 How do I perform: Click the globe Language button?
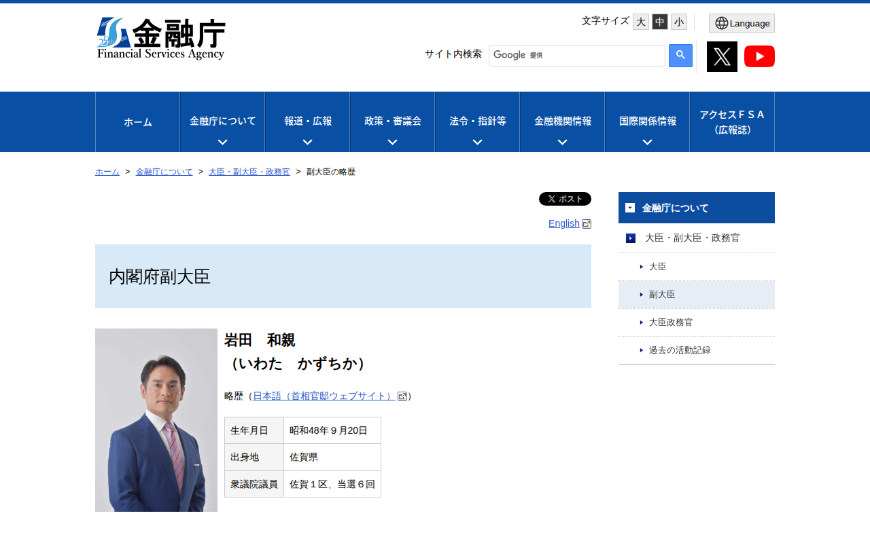(742, 23)
